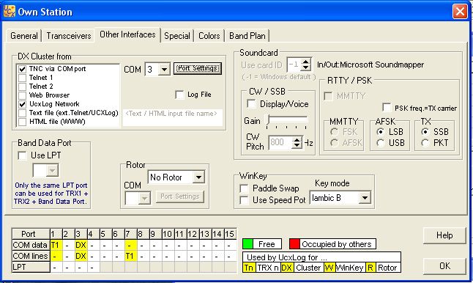Increase soundcard ID with up arrow
The image size is (473, 283).
click(x=305, y=62)
